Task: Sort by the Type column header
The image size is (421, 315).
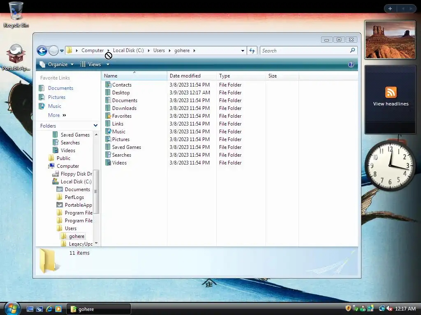Action: click(241, 76)
